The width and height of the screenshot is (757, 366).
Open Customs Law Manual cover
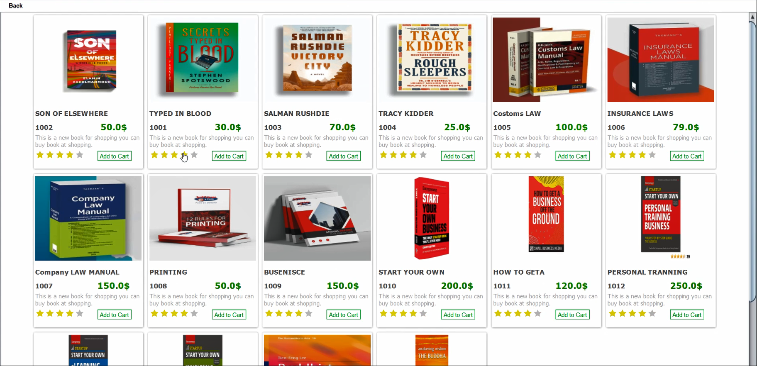point(547,60)
